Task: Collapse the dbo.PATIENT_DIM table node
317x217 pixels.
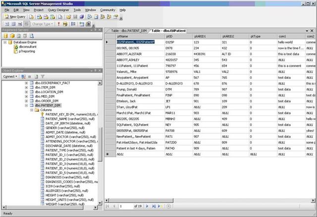Action: (26, 105)
